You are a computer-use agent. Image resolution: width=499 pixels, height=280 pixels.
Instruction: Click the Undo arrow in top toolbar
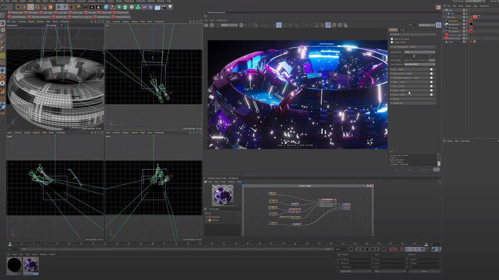pyautogui.click(x=4, y=7)
